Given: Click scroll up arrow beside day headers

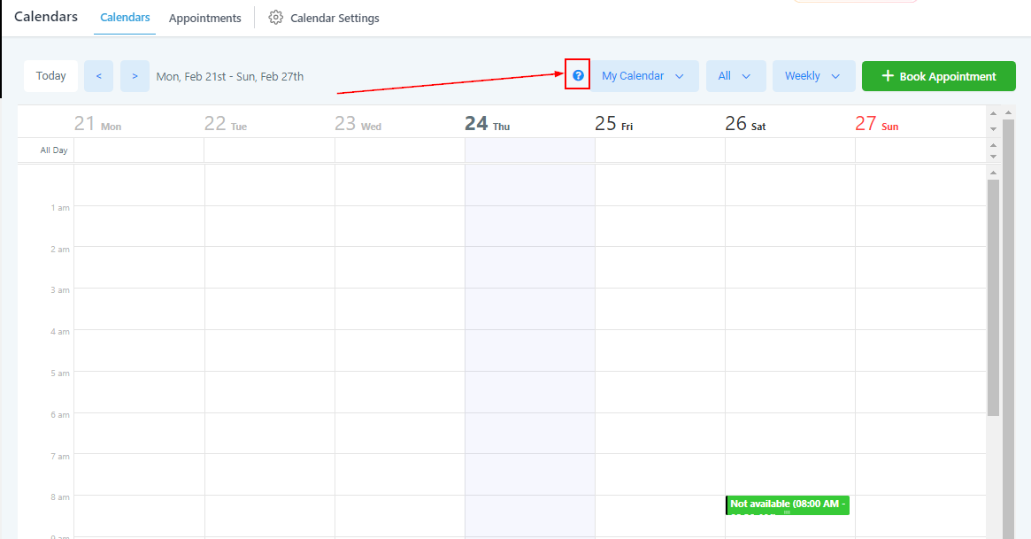Looking at the screenshot, I should (x=993, y=113).
